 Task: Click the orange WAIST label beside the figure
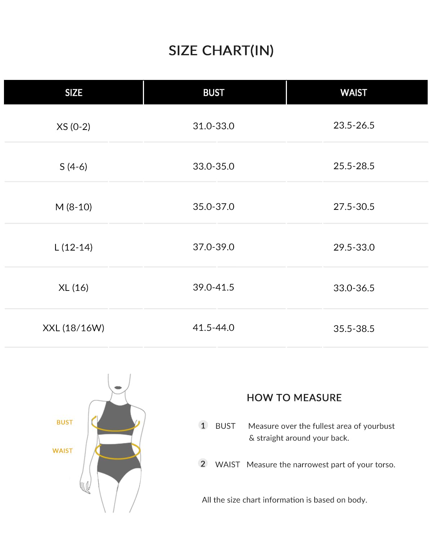(62, 451)
